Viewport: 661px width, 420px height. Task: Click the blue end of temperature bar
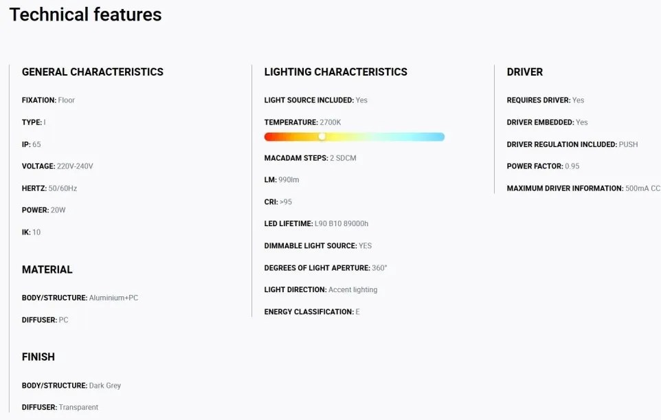tap(438, 137)
